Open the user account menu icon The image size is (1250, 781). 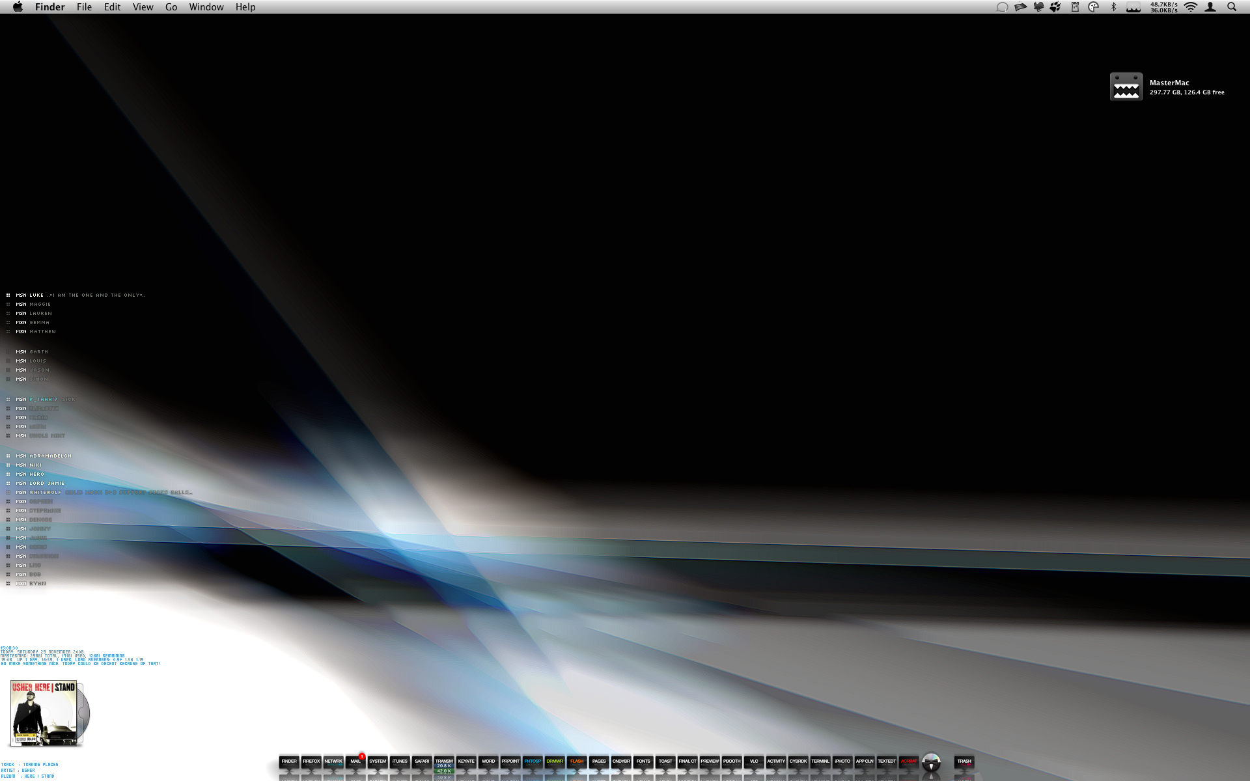pos(1210,7)
